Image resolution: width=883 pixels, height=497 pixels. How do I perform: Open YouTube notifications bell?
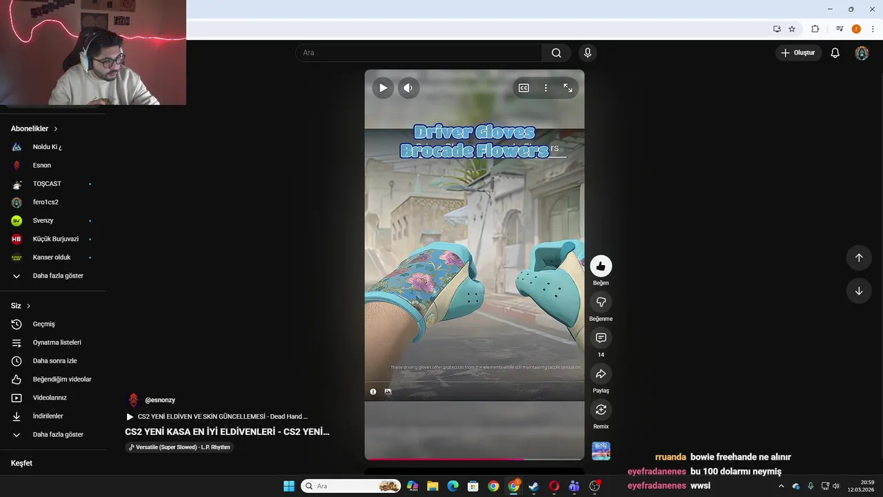(x=835, y=52)
